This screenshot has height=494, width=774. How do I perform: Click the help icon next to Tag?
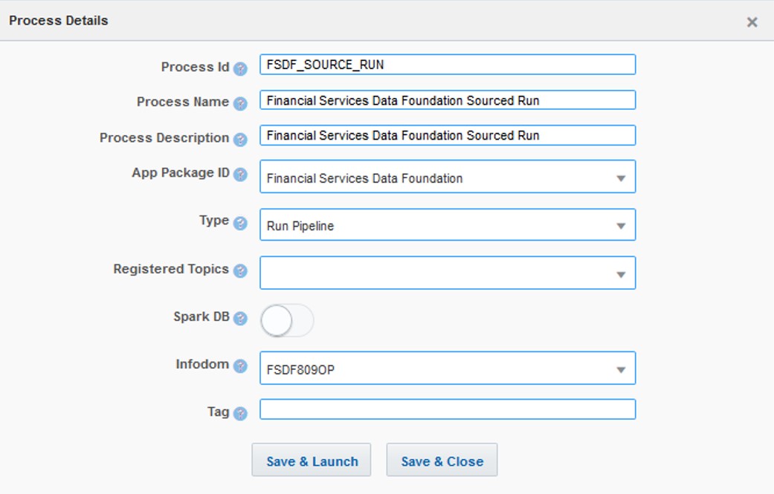(x=240, y=414)
